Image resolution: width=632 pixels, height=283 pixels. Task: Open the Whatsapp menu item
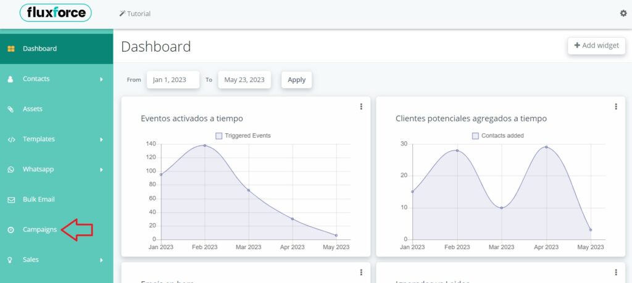point(56,170)
